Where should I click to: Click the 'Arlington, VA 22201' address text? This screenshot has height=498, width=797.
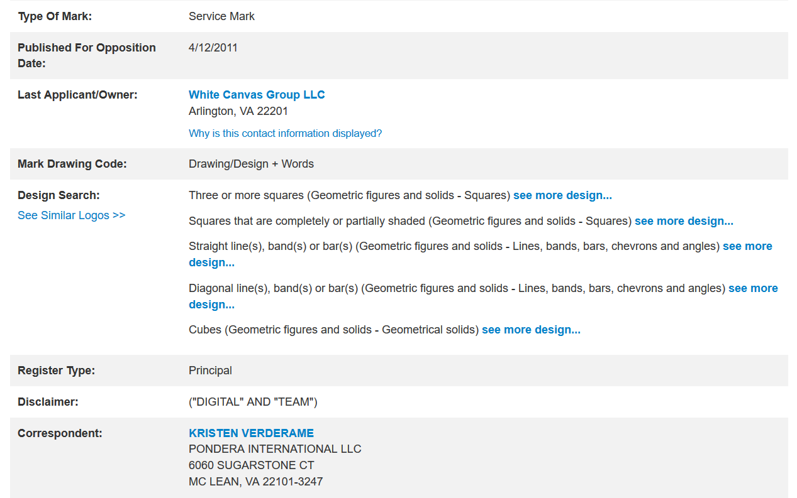click(x=238, y=111)
